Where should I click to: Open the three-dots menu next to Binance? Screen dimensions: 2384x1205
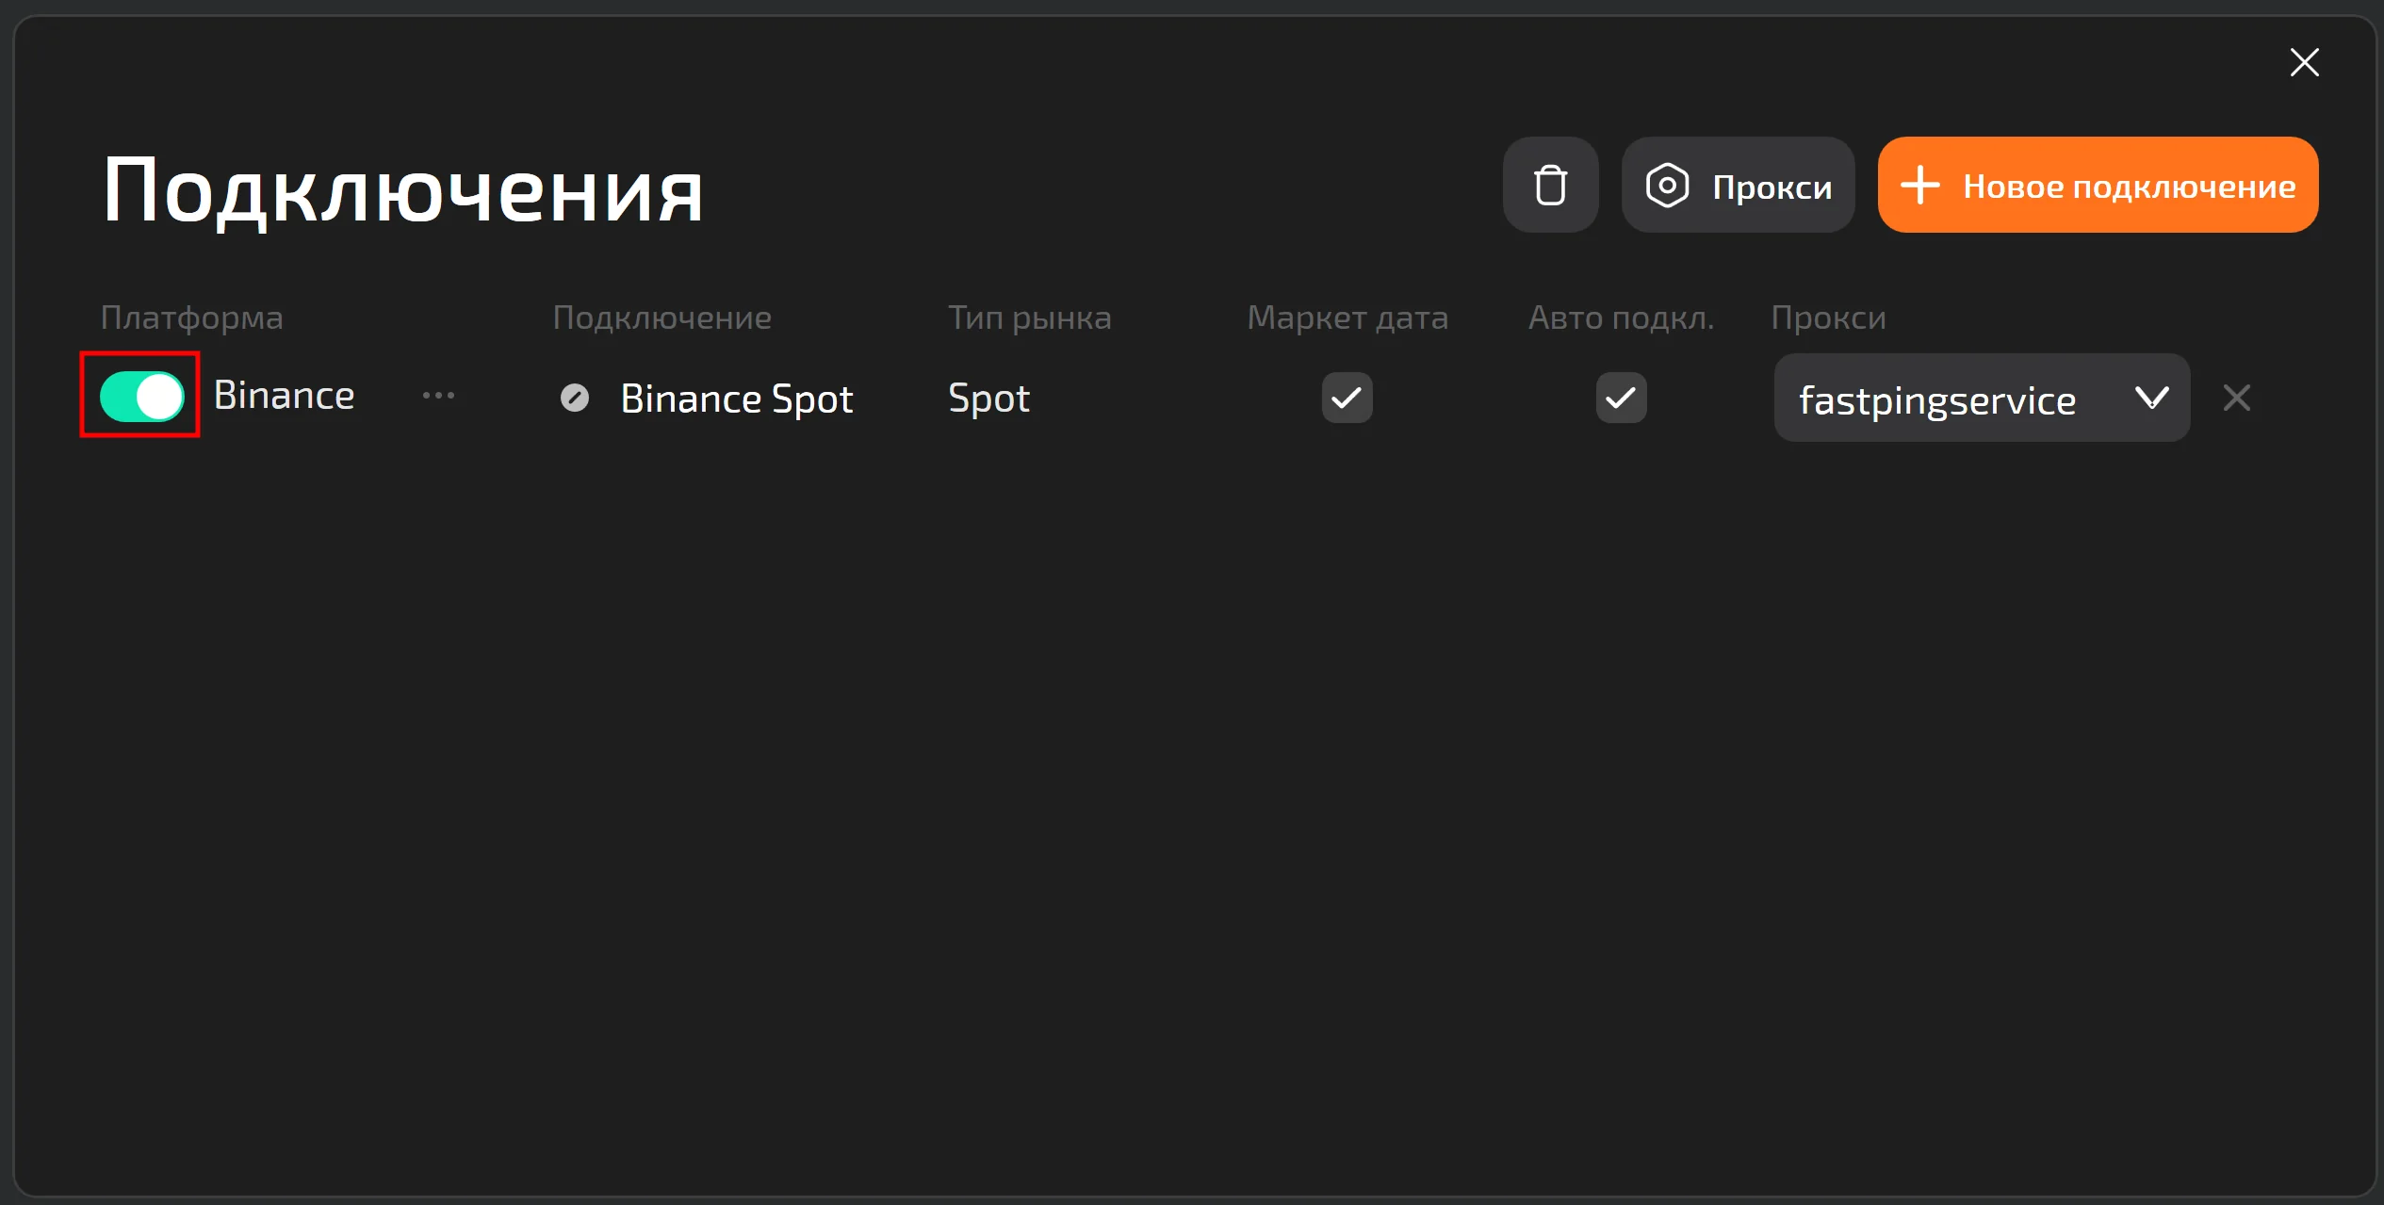(x=438, y=396)
